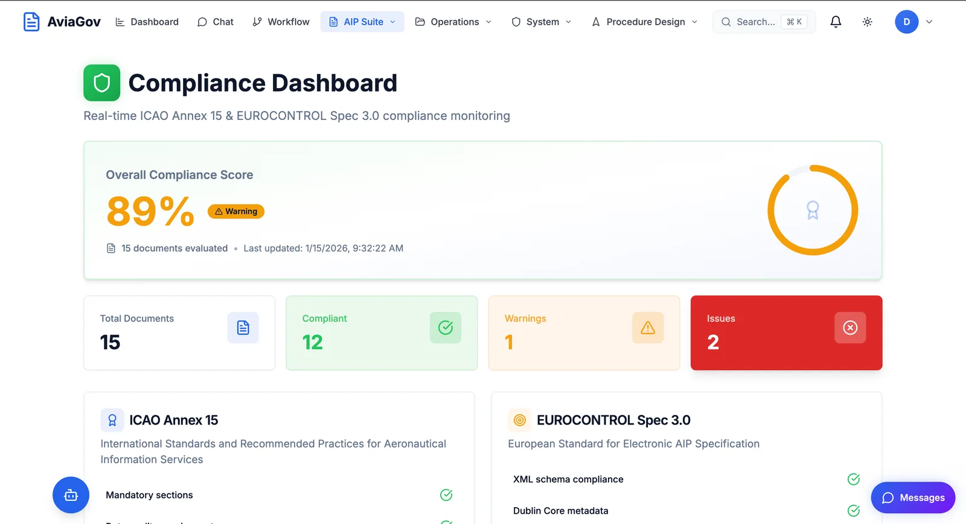The width and height of the screenshot is (966, 524).
Task: Click the Mandatory sections check mark
Action: (446, 495)
